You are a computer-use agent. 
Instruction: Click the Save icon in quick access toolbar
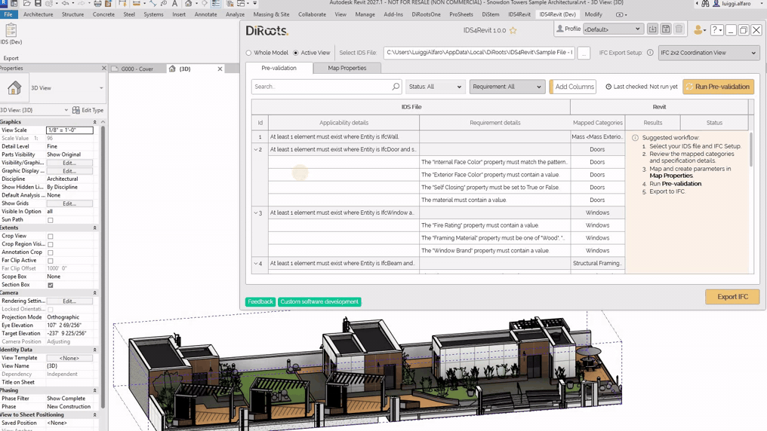point(38,4)
